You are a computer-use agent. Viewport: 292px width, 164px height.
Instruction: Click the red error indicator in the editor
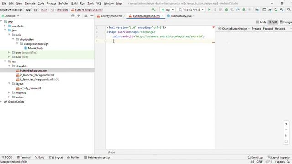(214, 27)
